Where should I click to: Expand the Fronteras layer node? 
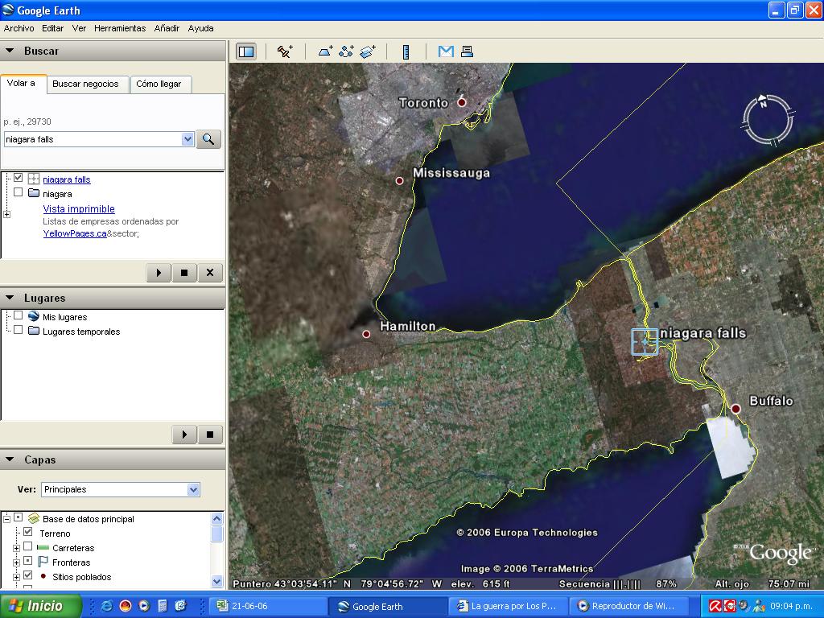(16, 562)
